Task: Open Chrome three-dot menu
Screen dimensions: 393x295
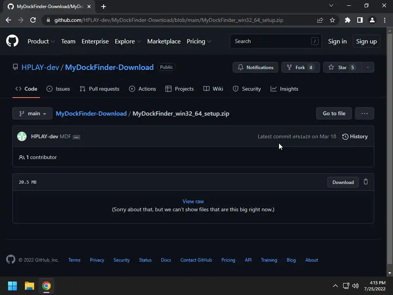Action: [385, 20]
